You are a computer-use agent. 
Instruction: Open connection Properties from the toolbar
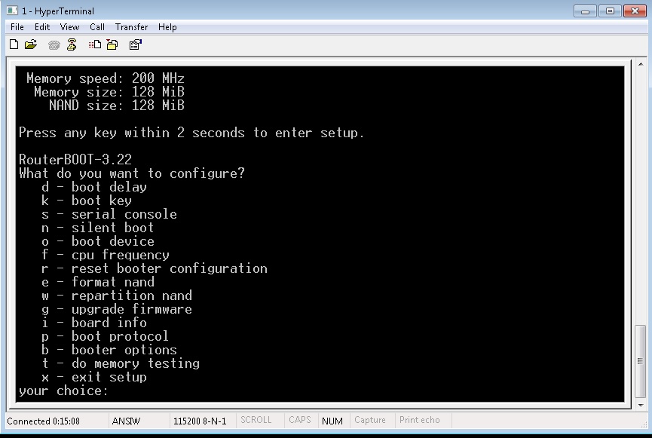point(135,44)
